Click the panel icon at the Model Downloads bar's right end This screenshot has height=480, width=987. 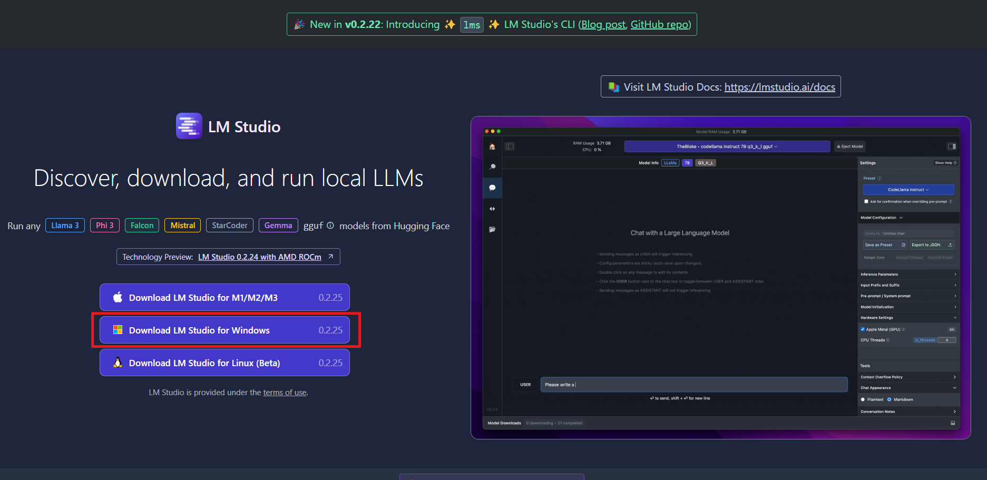953,423
